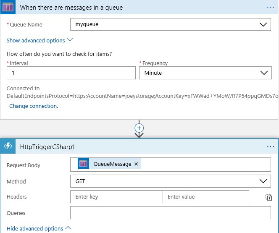This screenshot has height=233, width=279.
Task: Focus the Headers Enter key field
Action: [116, 197]
